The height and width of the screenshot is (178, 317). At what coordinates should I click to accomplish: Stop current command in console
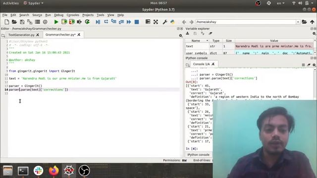click(303, 65)
